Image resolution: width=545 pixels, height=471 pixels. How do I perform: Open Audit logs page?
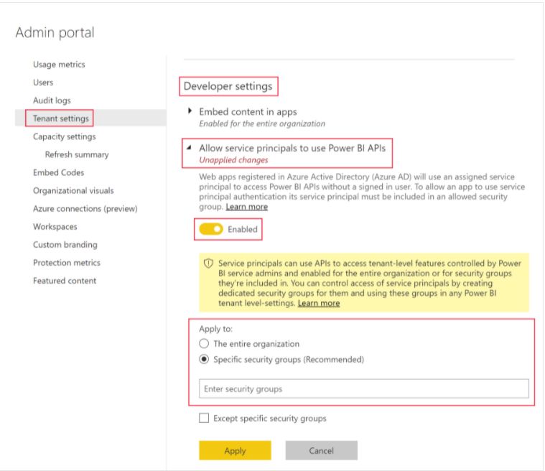point(52,101)
